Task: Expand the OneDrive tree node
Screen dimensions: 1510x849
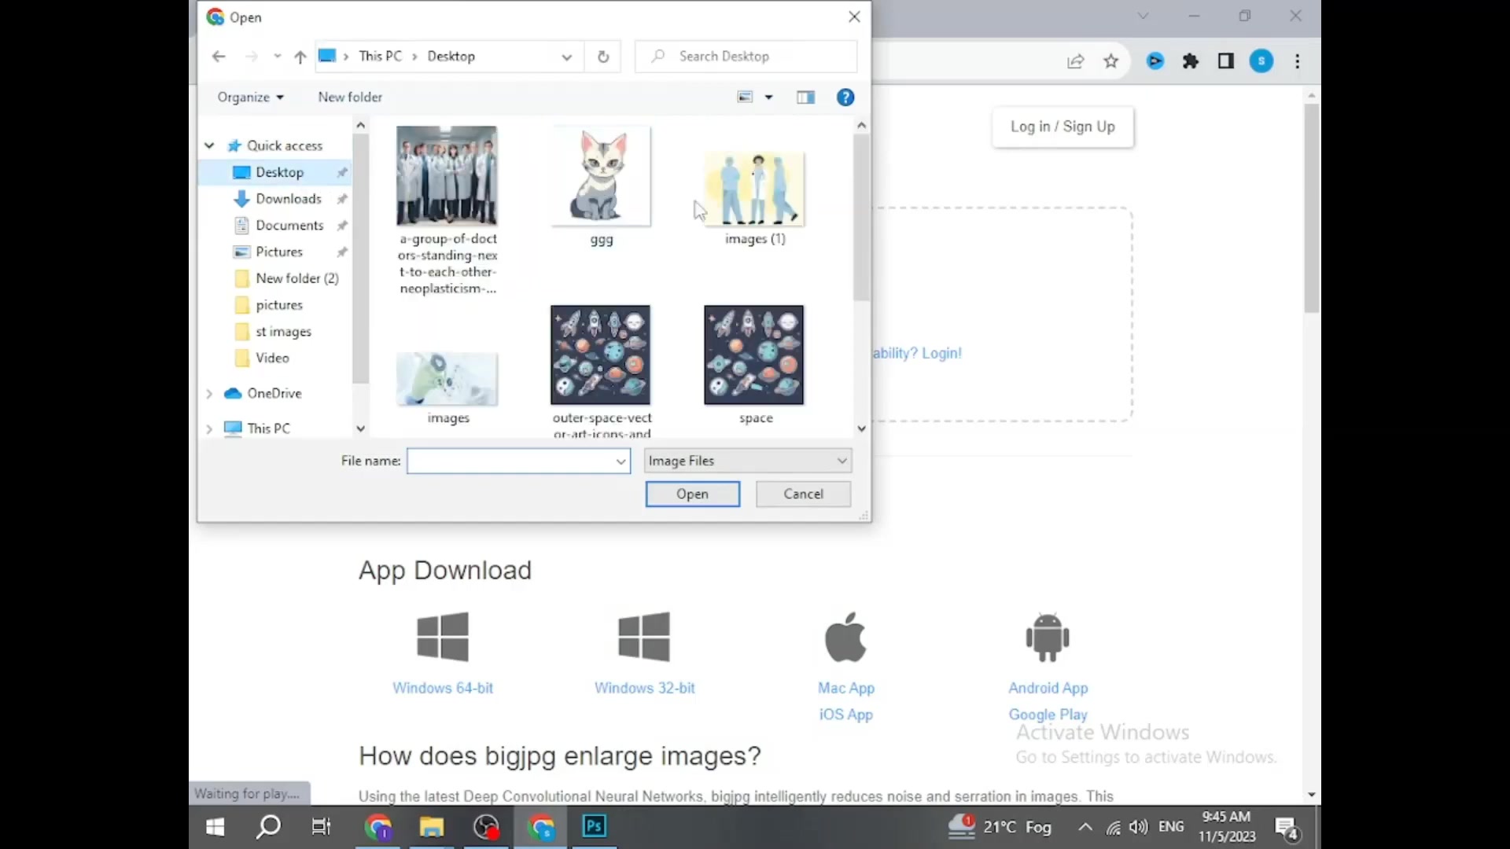Action: [x=209, y=393]
